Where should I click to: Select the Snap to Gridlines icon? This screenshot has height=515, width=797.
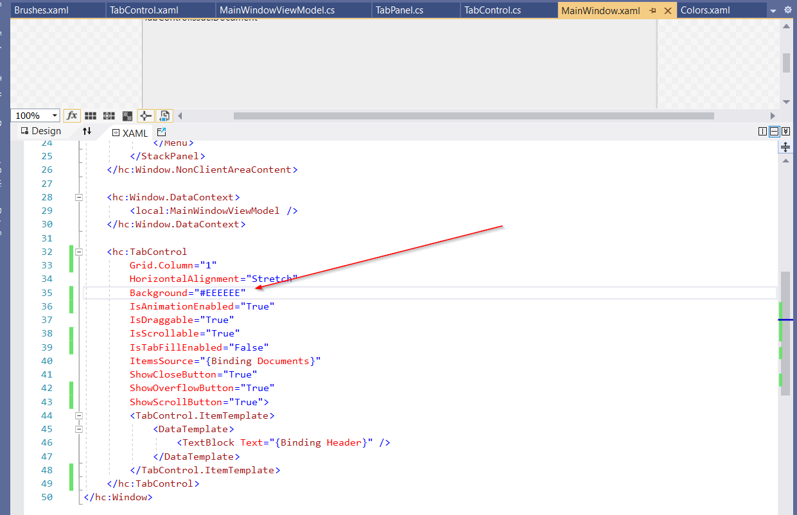point(108,116)
